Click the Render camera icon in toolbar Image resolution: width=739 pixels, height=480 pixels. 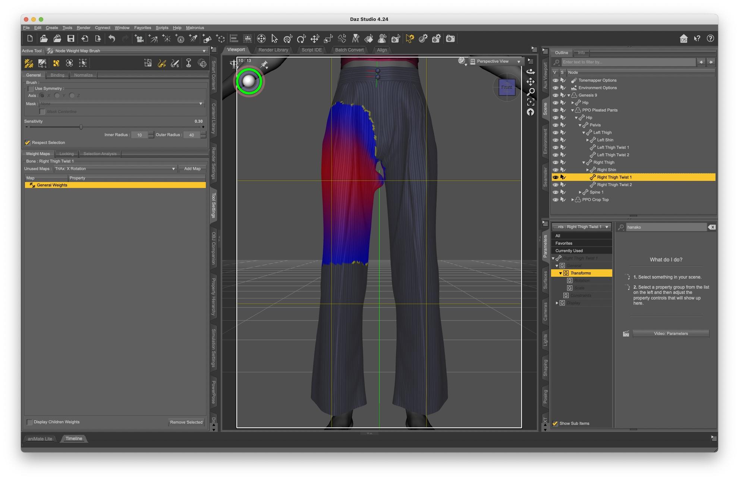coord(450,39)
